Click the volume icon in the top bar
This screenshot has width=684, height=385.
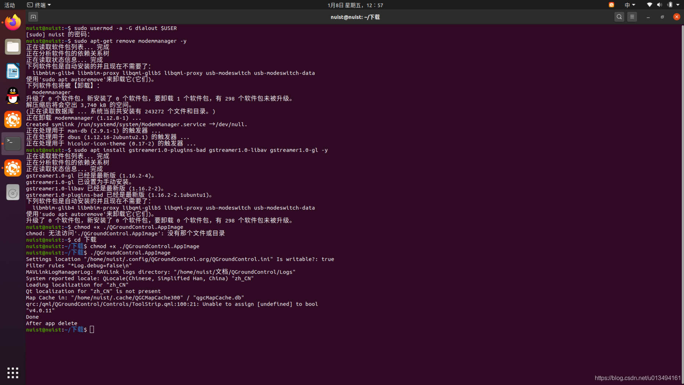(659, 5)
